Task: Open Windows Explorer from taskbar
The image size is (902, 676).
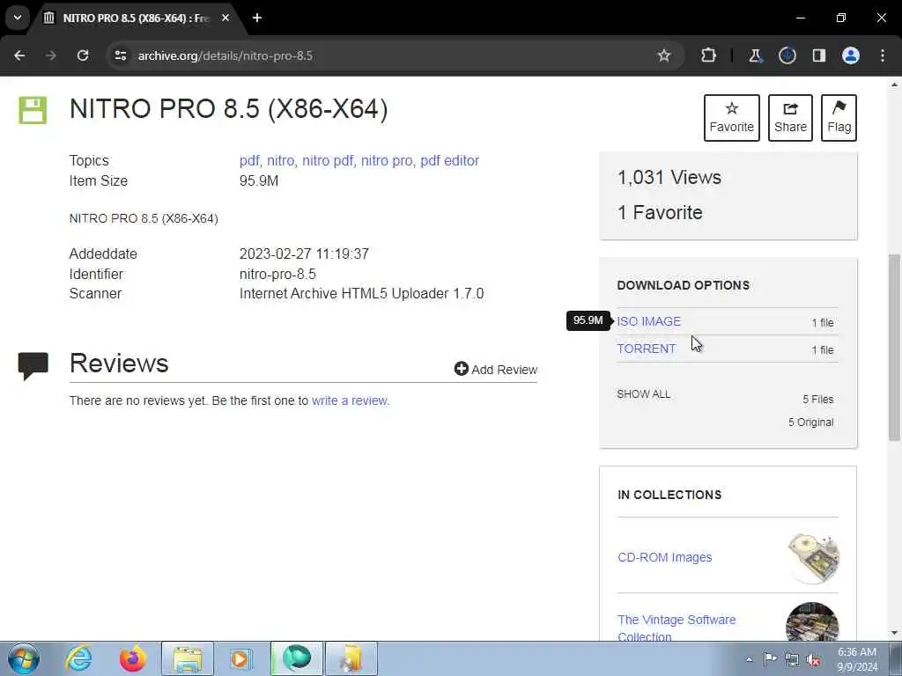Action: click(x=187, y=658)
